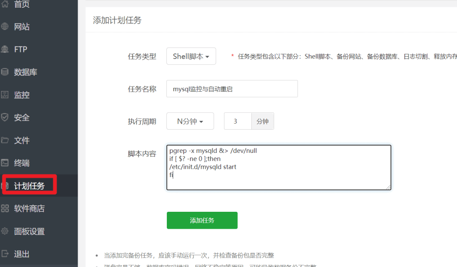Click the 任务类型 label
457x267 pixels.
click(x=142, y=57)
